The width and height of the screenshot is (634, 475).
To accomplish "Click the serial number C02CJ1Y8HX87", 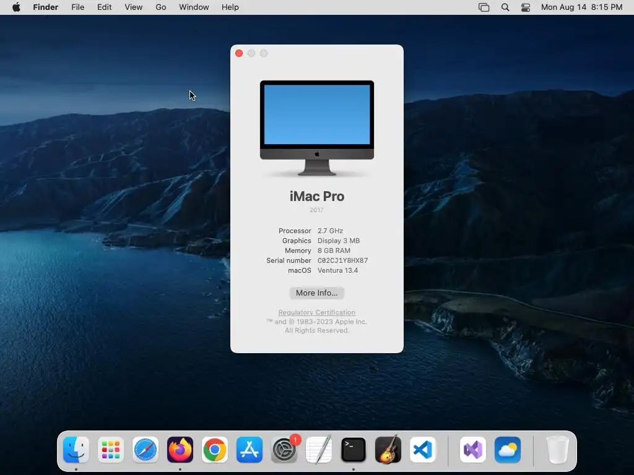I will 342,260.
